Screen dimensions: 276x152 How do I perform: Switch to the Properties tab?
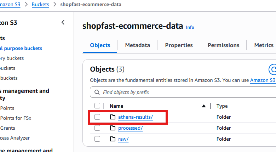[x=179, y=45]
